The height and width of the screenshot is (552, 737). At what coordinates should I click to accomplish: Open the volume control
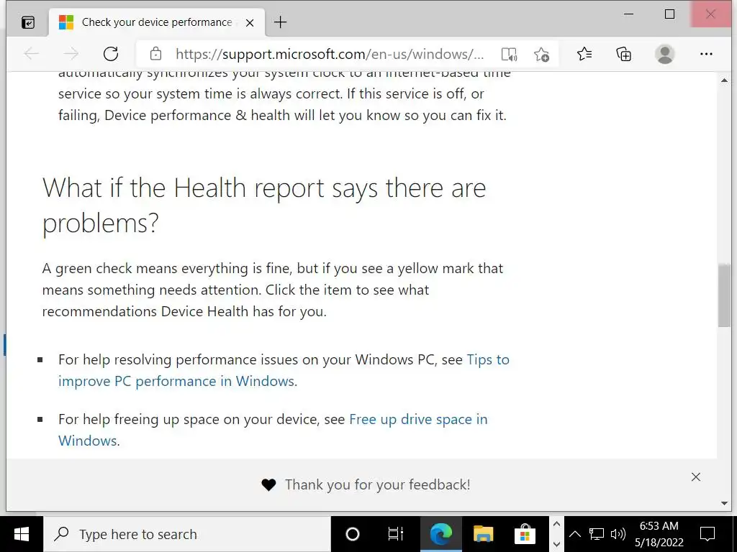pos(618,534)
